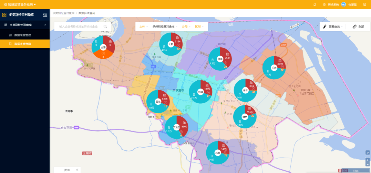Open the 数据来源管理 menu item

(25, 35)
